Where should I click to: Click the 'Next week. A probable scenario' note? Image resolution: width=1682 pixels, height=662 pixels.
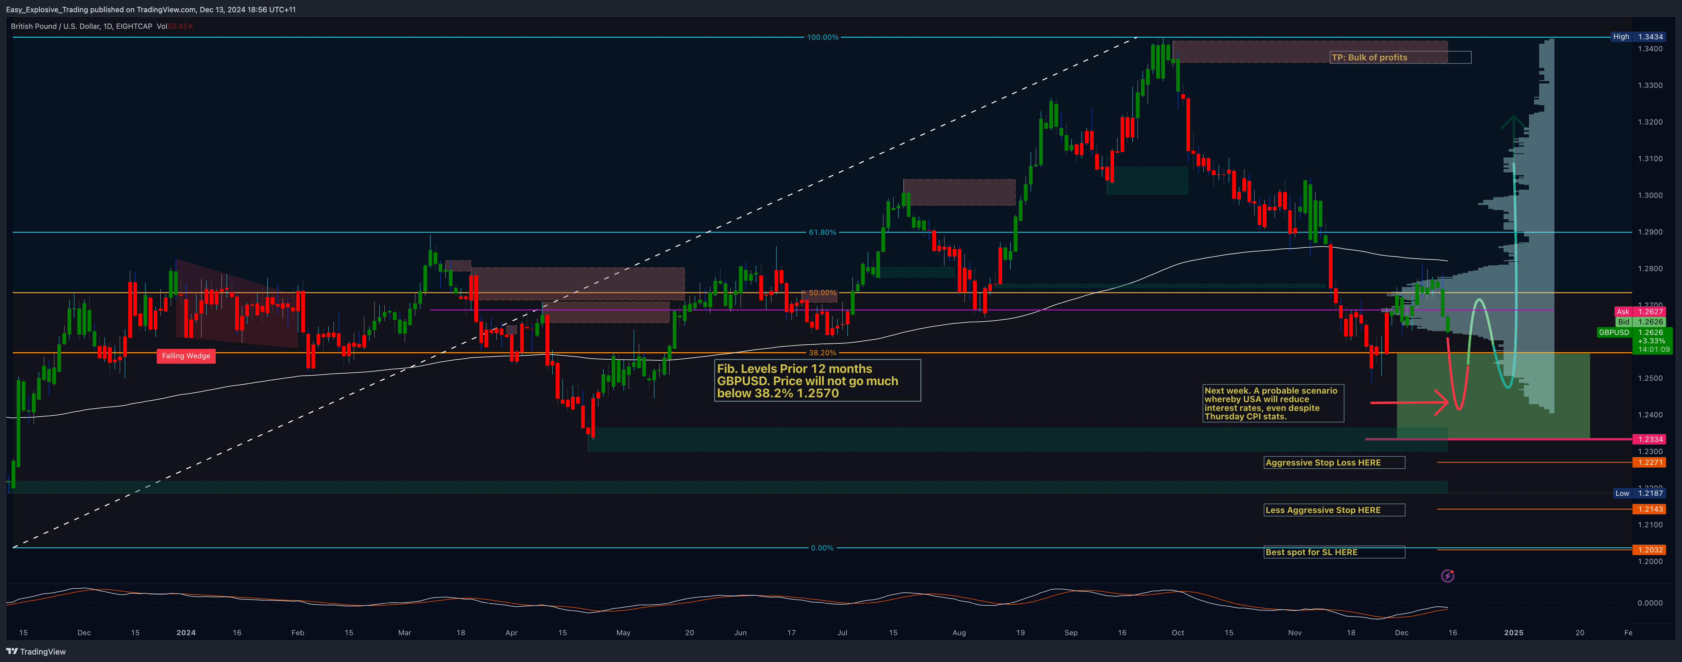point(1273,403)
